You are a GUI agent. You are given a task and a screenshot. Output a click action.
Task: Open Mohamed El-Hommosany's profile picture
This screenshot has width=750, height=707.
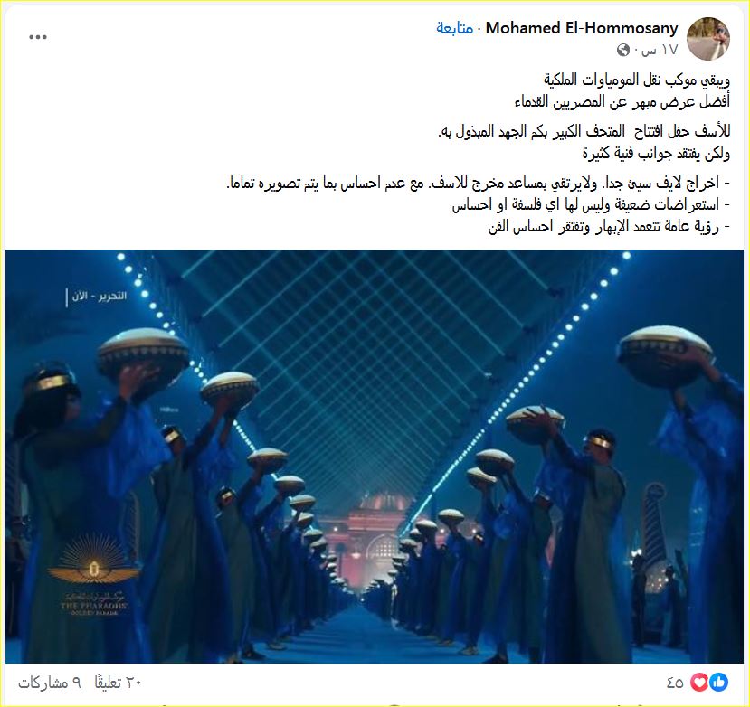tap(707, 38)
